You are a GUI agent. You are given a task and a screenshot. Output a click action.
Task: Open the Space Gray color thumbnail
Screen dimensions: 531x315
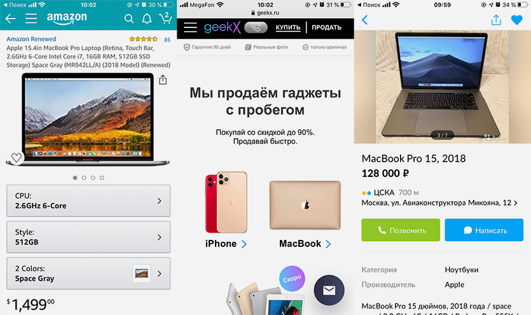point(141,274)
